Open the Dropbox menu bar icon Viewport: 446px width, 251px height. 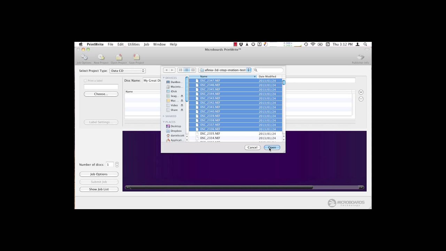pyautogui.click(x=241, y=44)
